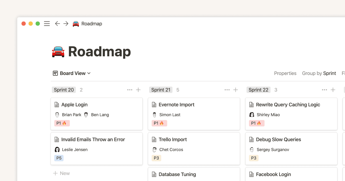
Task: Open the hamburger sidebar menu
Action: pyautogui.click(x=47, y=24)
